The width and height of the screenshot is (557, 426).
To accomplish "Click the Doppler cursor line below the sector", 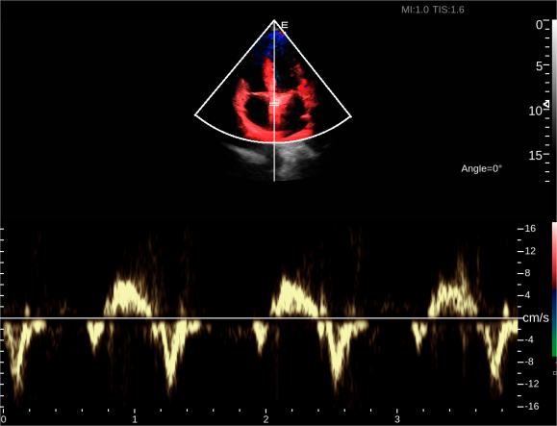I will [274, 162].
